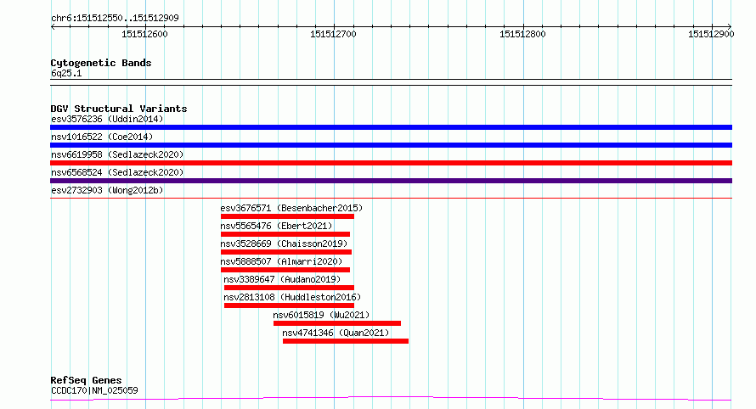The height and width of the screenshot is (409, 756).
Task: Click the 151512700 ruler position marker
Action: point(333,34)
